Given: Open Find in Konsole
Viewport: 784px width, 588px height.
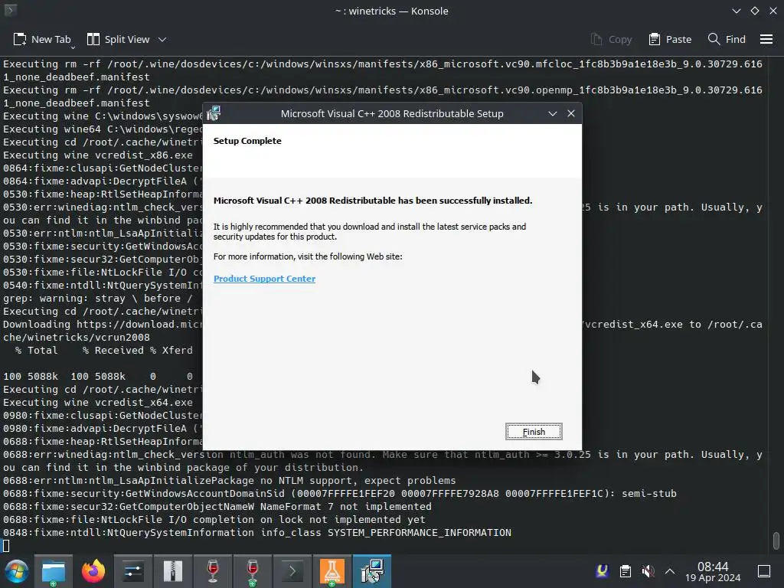Looking at the screenshot, I should pos(727,39).
